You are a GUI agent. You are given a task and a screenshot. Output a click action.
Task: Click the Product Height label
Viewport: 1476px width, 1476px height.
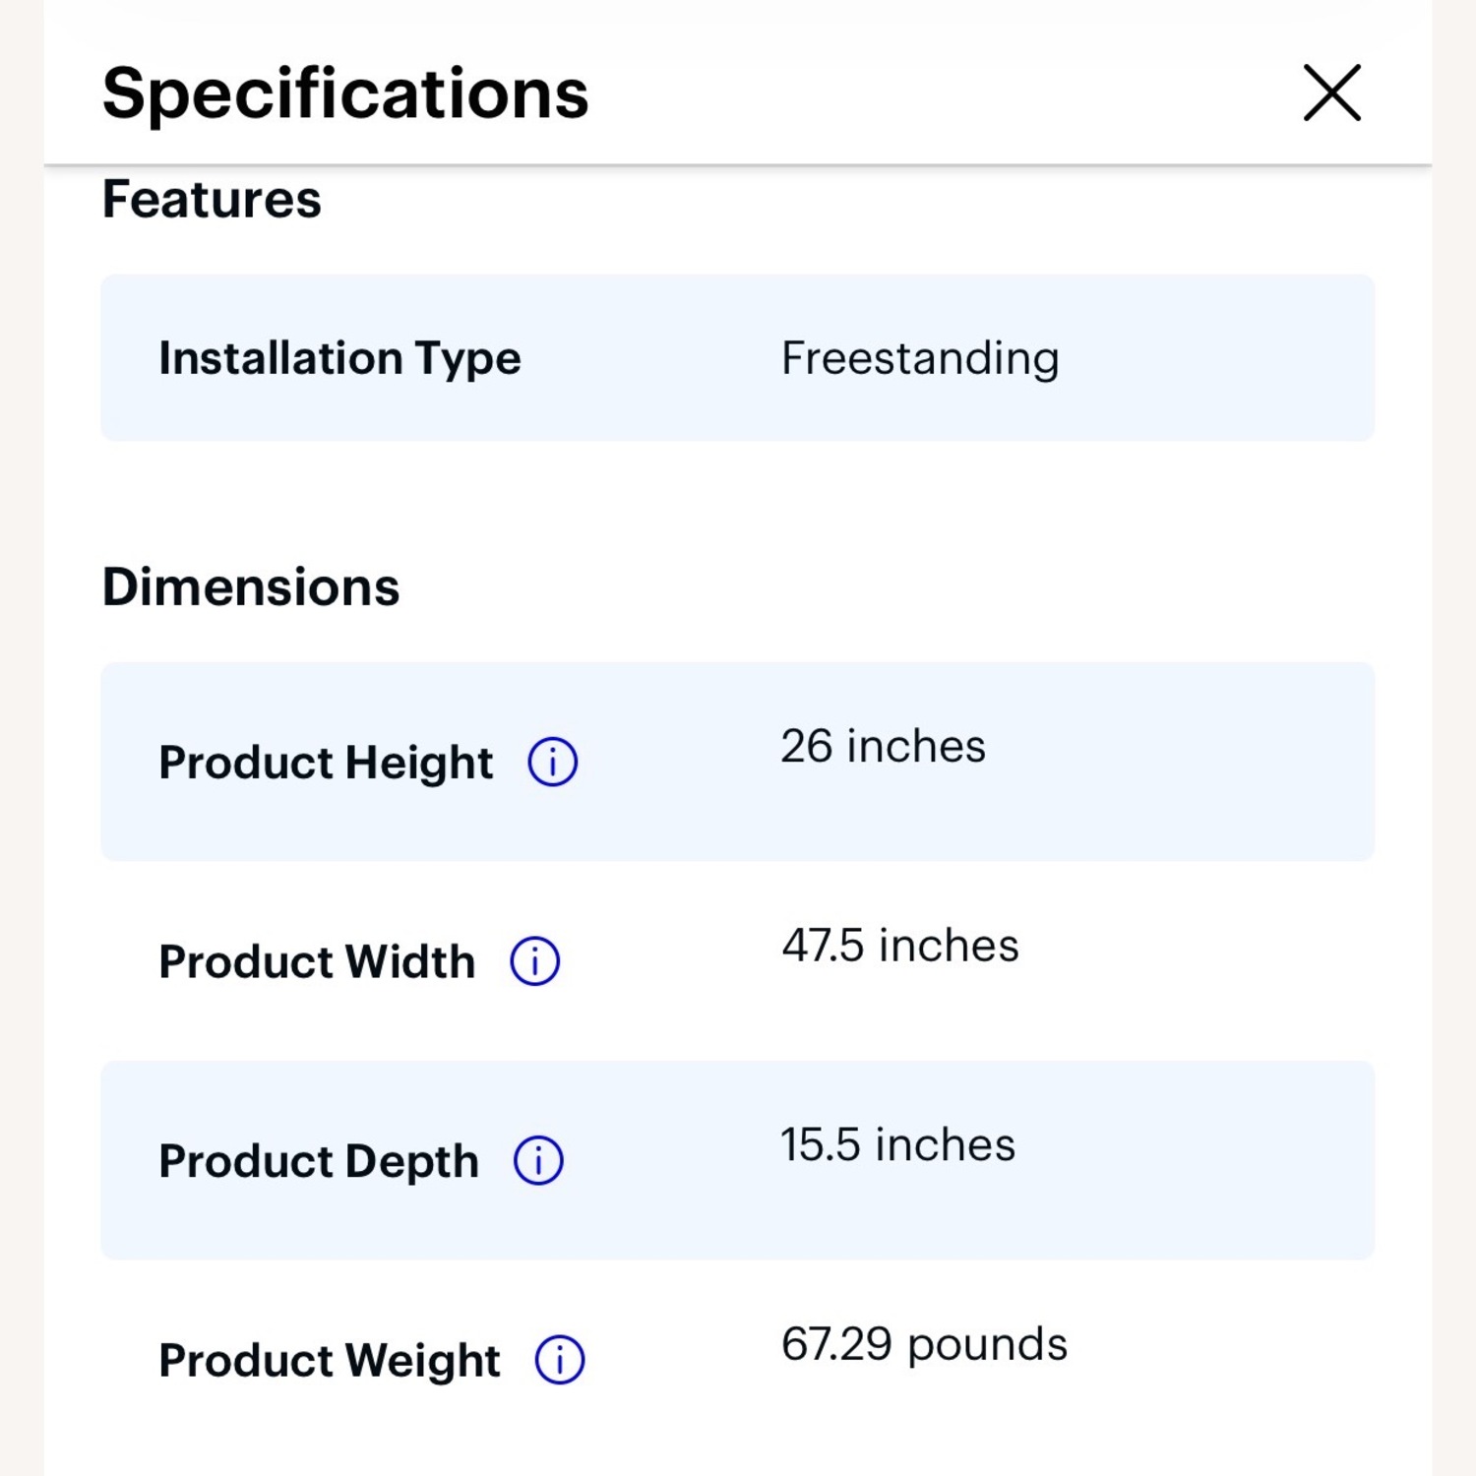[326, 763]
